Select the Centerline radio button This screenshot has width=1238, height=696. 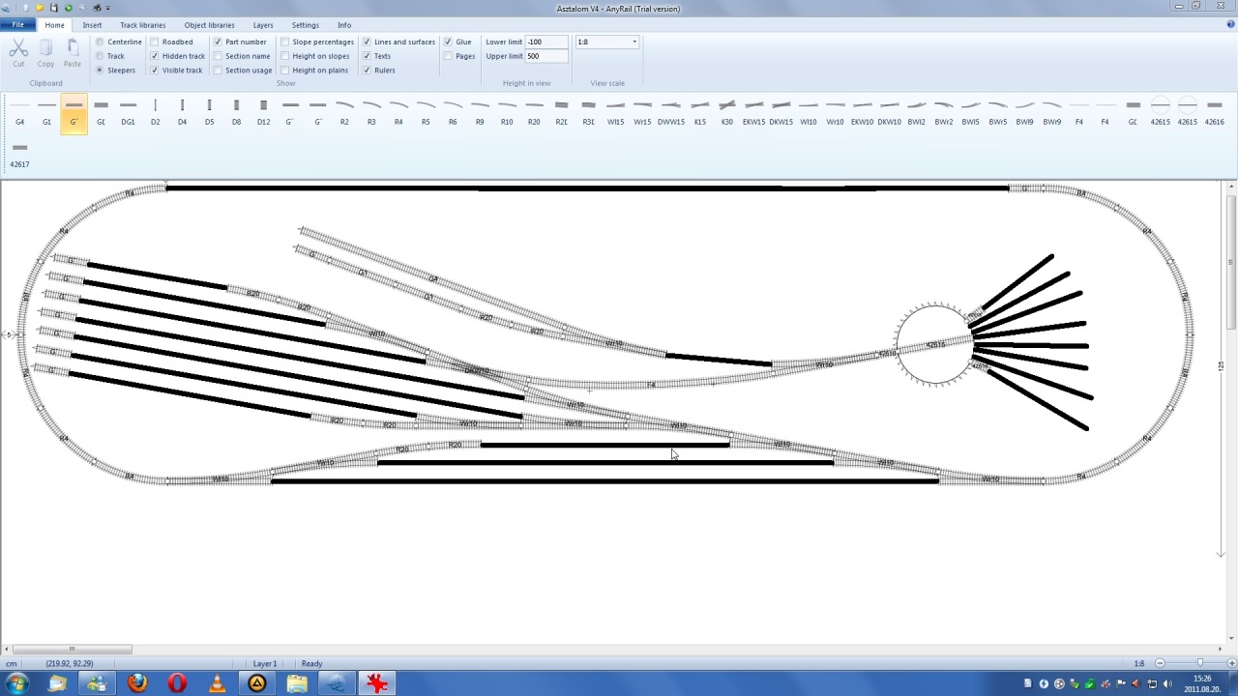100,43
